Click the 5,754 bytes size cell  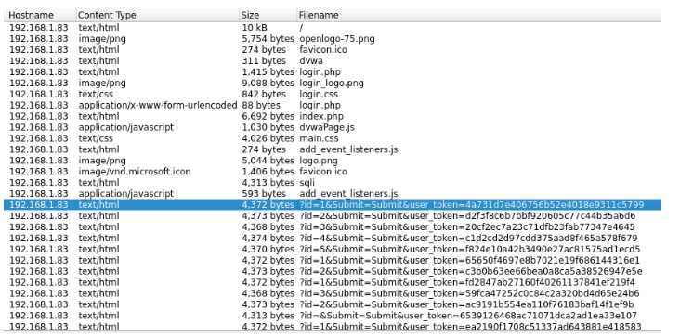(x=268, y=39)
